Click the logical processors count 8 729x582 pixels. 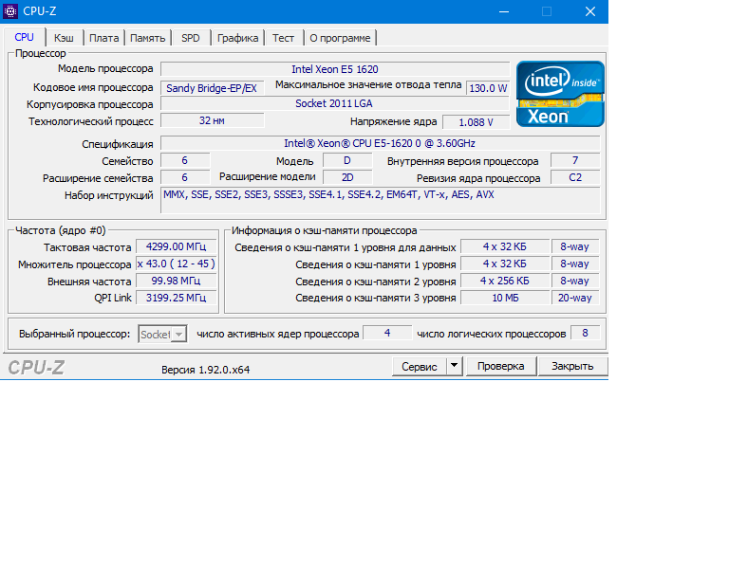tap(585, 333)
